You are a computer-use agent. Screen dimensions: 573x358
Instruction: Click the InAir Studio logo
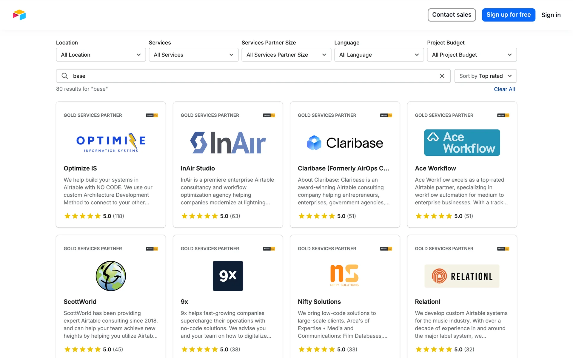[228, 143]
